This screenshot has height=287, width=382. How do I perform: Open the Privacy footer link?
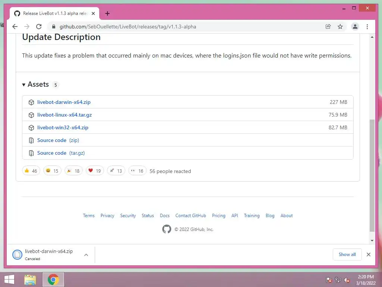pos(107,216)
